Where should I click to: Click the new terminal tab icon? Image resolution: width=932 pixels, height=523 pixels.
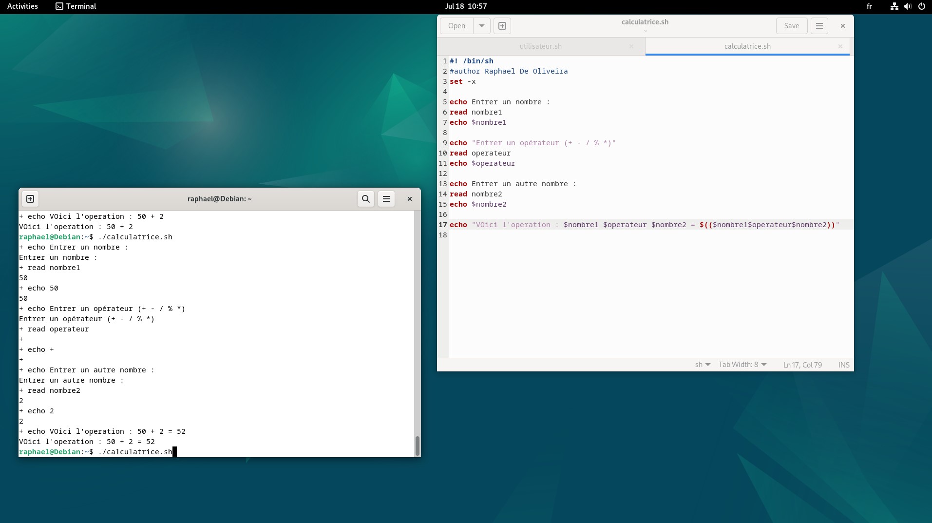30,199
